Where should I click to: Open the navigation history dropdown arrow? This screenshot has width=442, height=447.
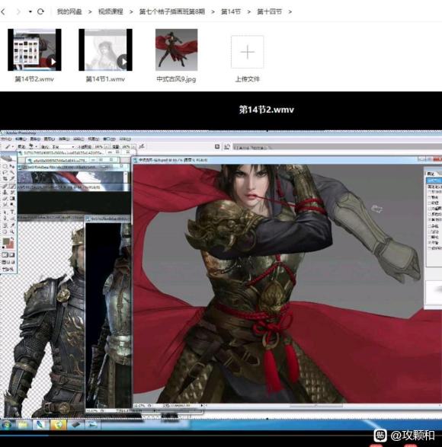(x=30, y=12)
